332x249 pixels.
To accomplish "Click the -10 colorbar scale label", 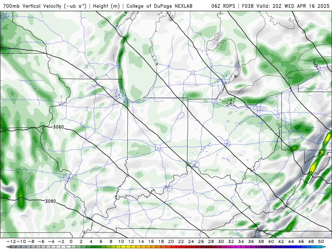I will (21, 242).
